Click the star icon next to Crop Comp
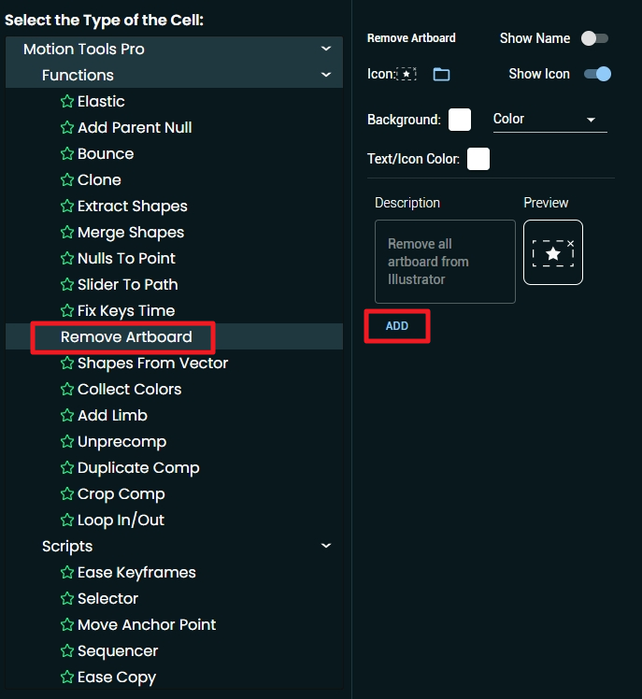Screen dimensions: 642x699 67,494
